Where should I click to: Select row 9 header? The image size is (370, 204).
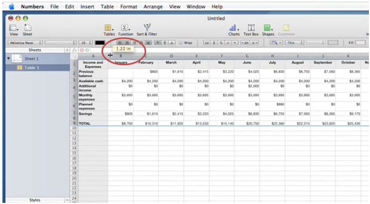coord(74,123)
